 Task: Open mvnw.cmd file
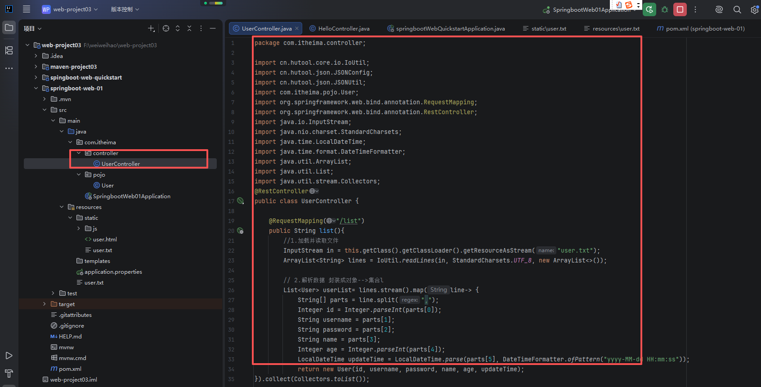coord(72,358)
